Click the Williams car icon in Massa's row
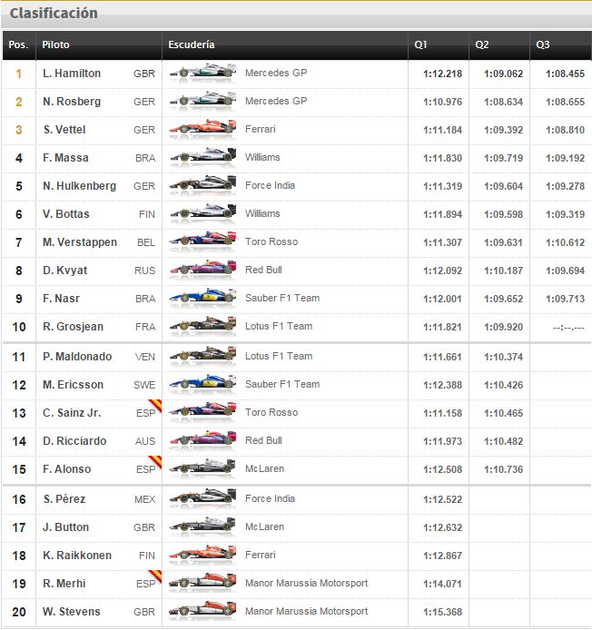 pyautogui.click(x=202, y=156)
